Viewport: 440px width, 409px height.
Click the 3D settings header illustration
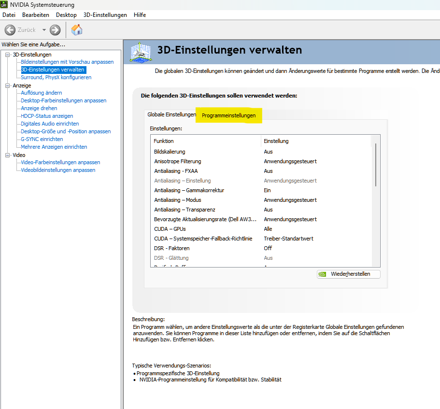(141, 52)
